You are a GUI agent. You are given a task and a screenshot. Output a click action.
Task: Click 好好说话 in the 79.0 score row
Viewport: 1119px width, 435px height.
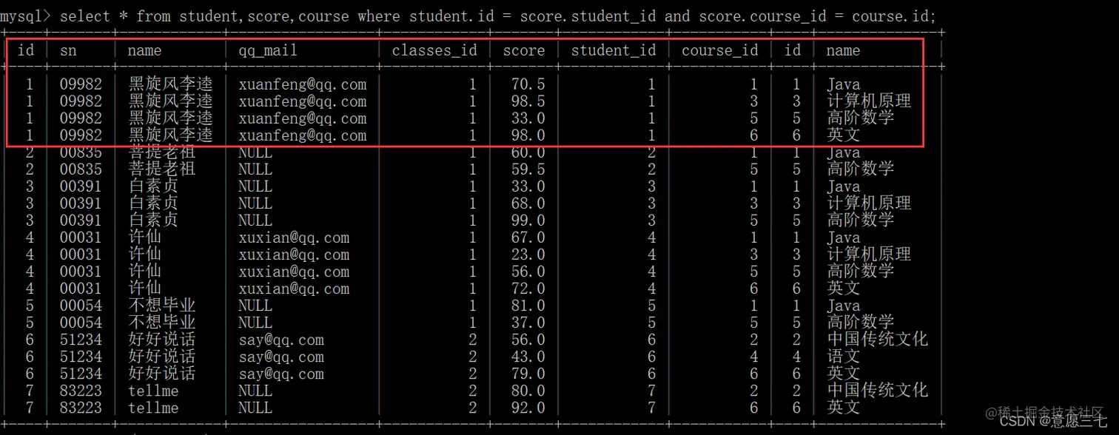click(162, 374)
